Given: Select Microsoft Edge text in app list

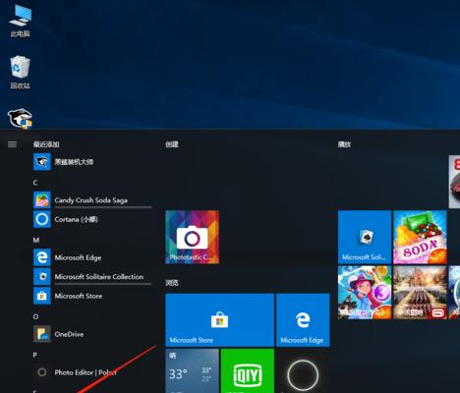Looking at the screenshot, I should tap(78, 257).
